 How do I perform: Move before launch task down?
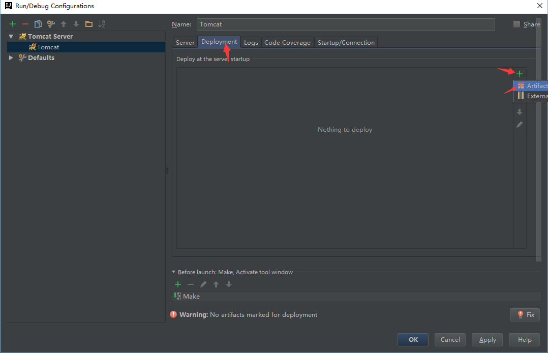[229, 284]
